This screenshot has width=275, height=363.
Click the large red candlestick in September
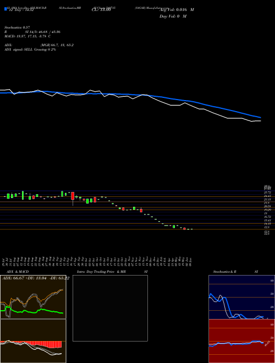[73, 196]
